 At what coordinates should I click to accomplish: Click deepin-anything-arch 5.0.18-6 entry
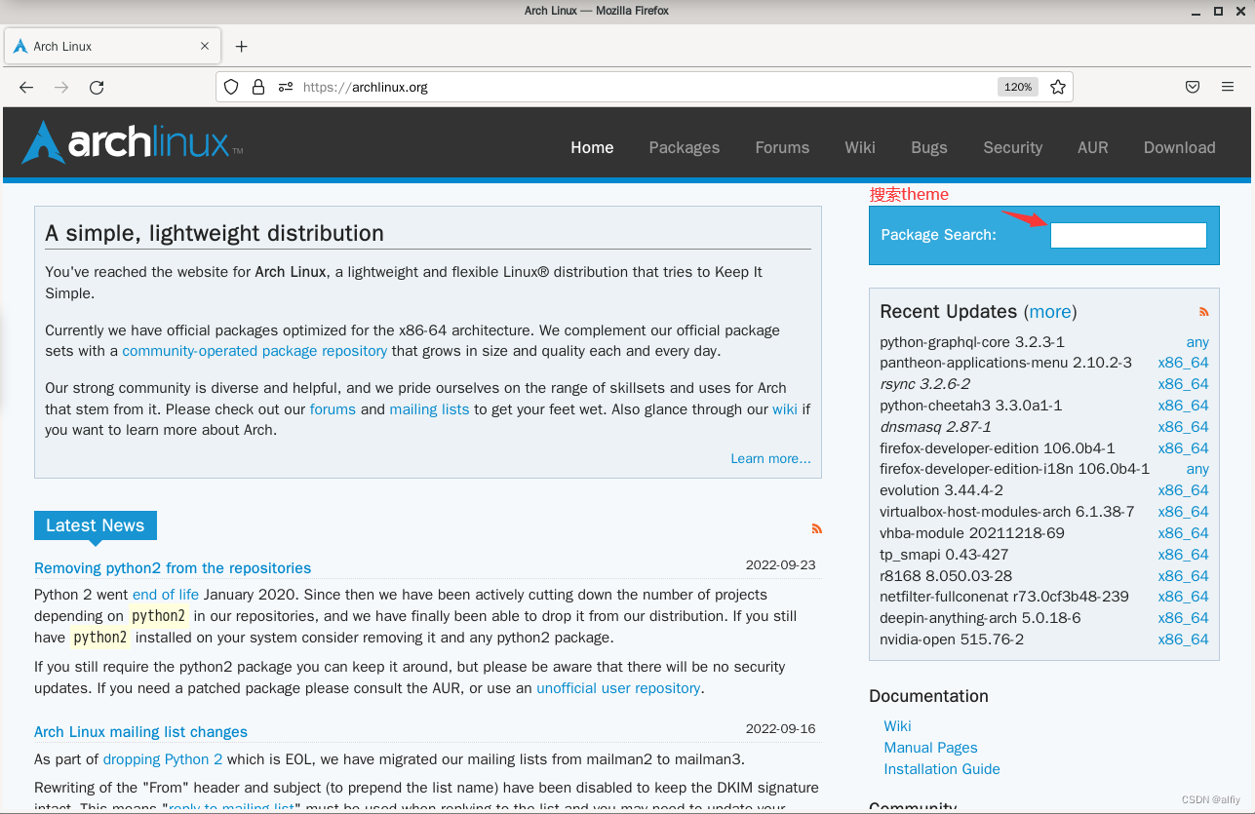[980, 618]
